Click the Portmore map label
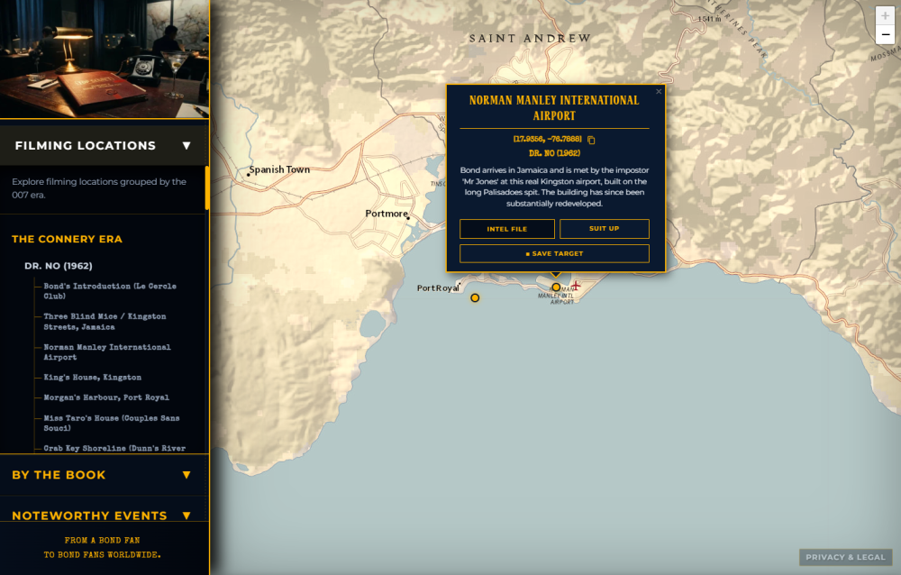 387,214
